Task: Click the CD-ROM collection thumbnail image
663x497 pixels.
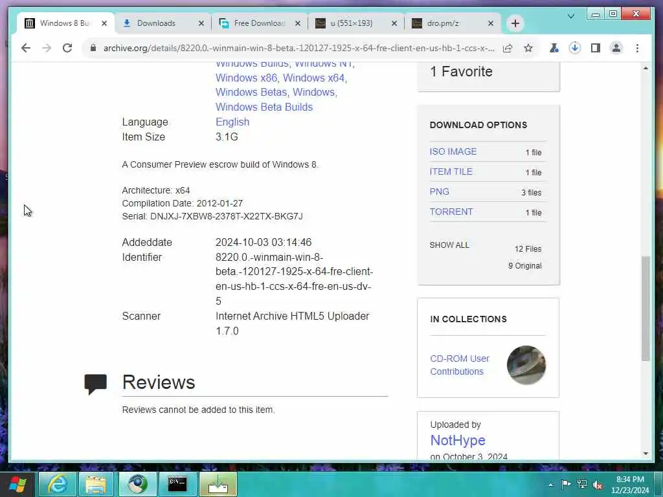Action: 526,365
